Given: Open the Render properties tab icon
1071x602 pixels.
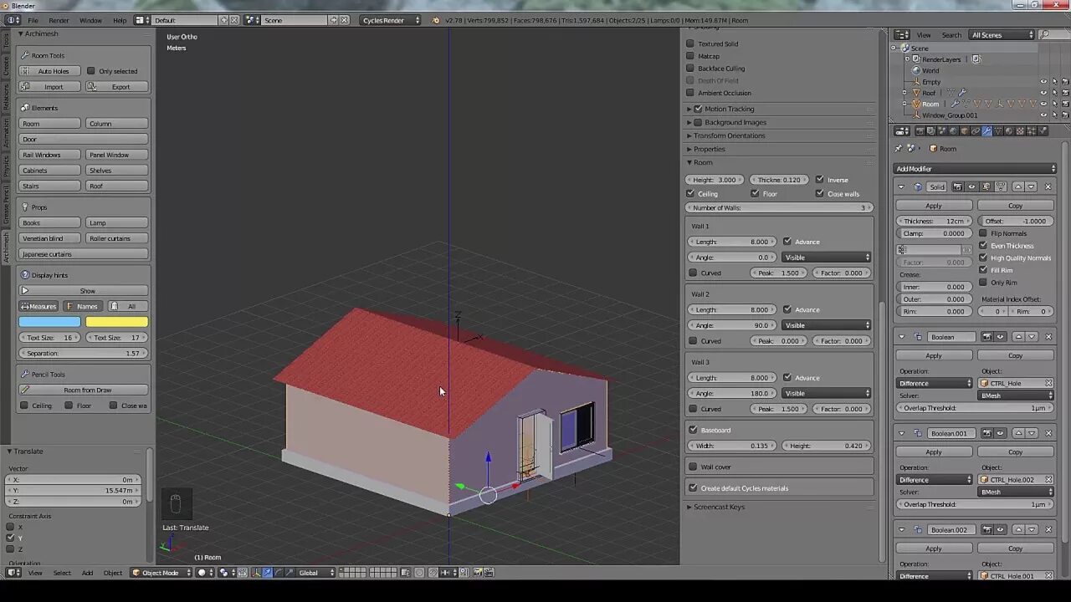Looking at the screenshot, I should [920, 131].
